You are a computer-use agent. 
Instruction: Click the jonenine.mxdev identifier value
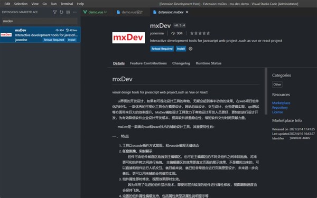(x=300, y=138)
